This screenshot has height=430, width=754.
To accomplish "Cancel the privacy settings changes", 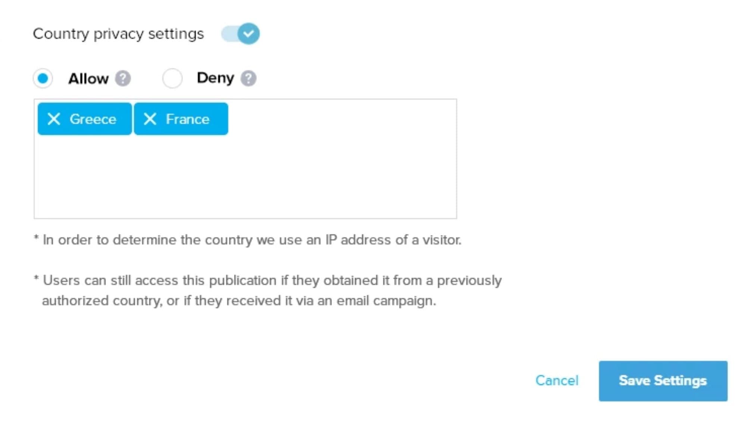I will pos(557,380).
